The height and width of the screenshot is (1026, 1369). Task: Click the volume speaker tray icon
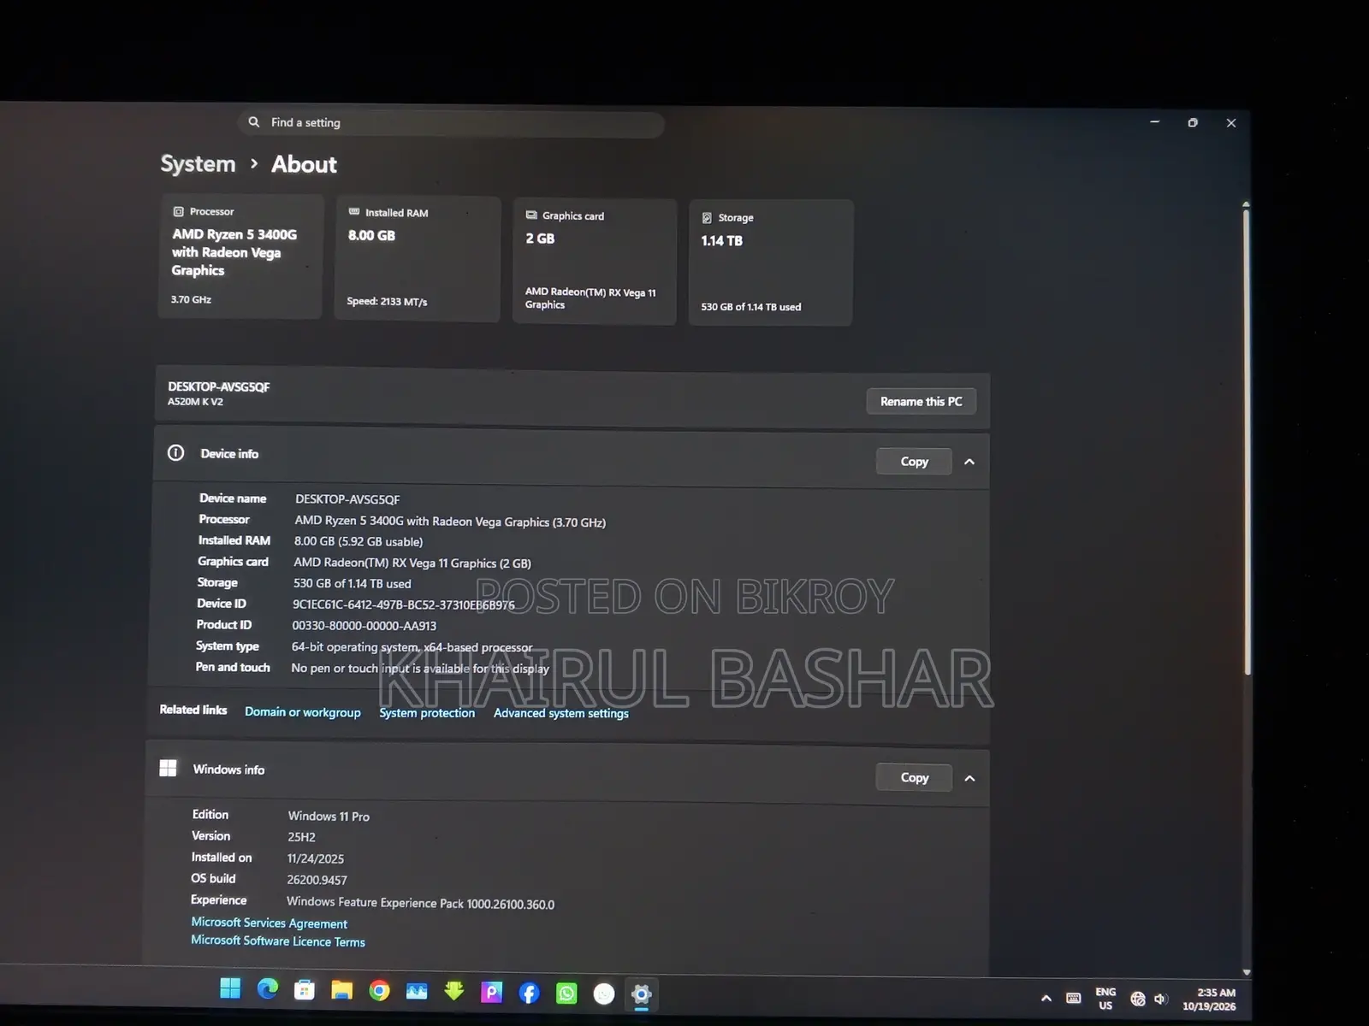pos(1160,999)
